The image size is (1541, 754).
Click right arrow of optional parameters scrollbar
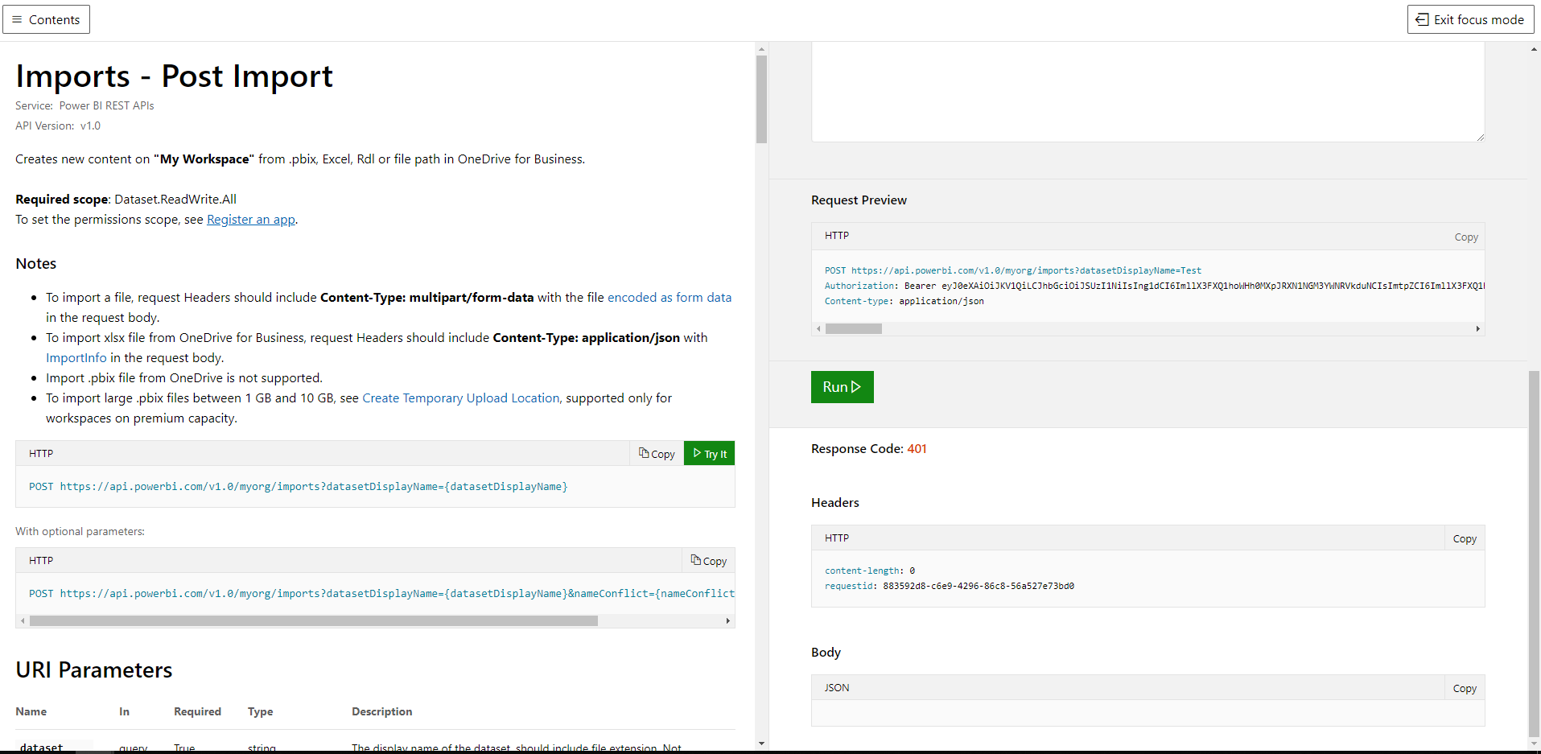(728, 620)
